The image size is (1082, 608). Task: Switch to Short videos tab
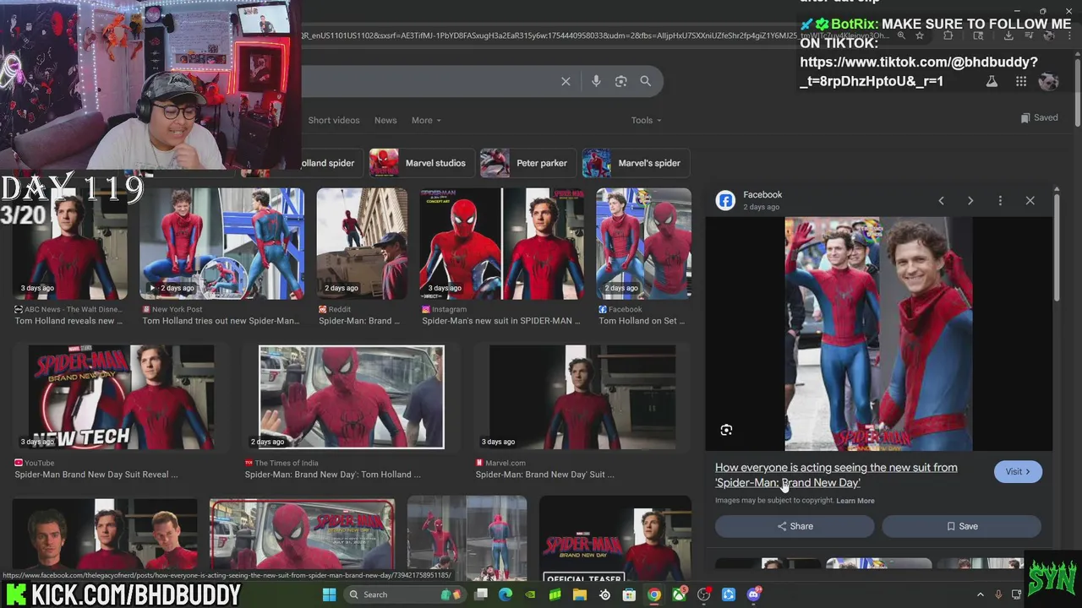(x=334, y=120)
